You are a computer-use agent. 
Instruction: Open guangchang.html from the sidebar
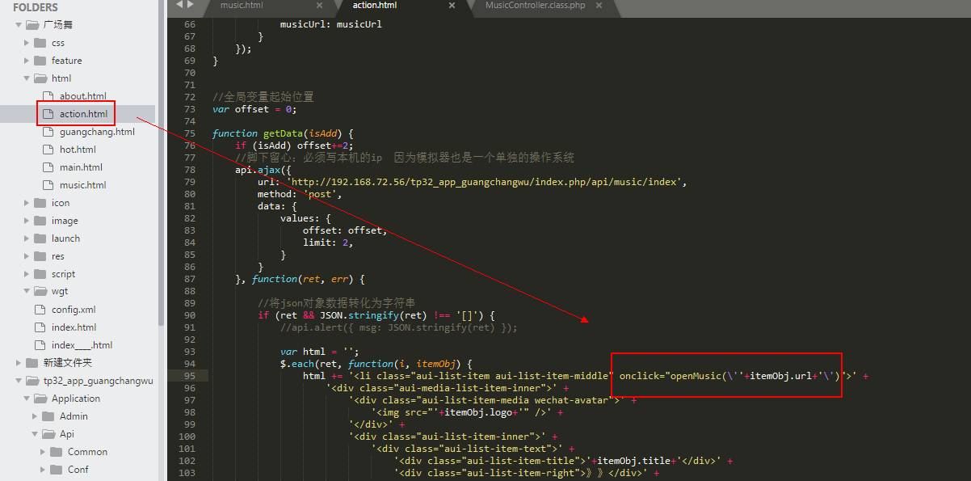pos(97,132)
